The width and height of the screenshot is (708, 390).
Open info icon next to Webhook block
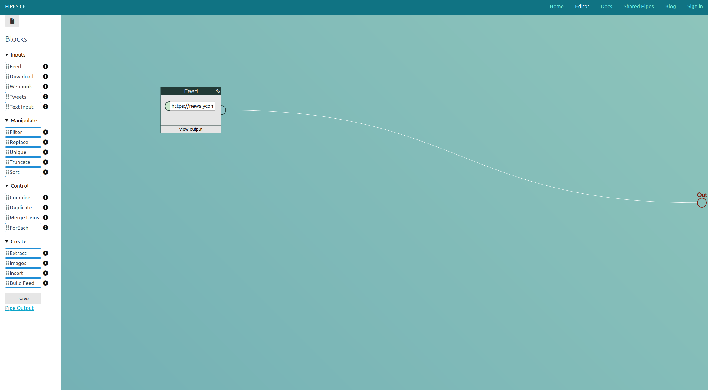tap(45, 87)
